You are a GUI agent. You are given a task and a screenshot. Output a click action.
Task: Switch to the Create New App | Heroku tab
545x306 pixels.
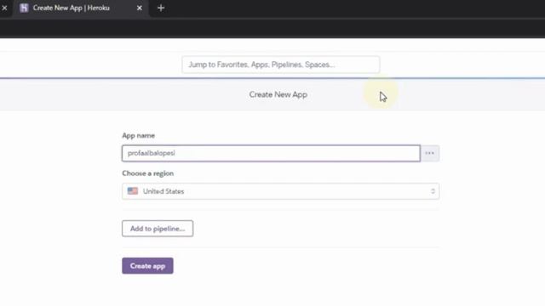(x=81, y=8)
